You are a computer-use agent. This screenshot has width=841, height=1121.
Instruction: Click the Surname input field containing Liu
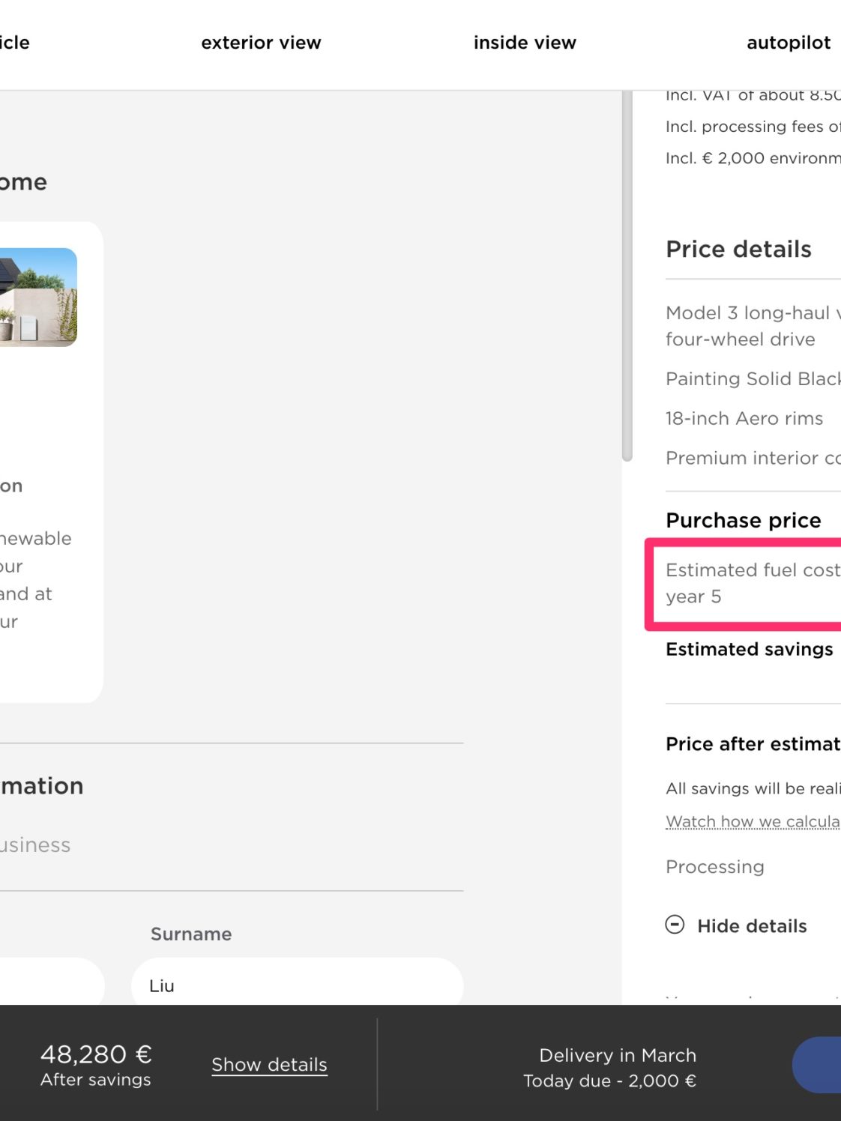(x=297, y=982)
